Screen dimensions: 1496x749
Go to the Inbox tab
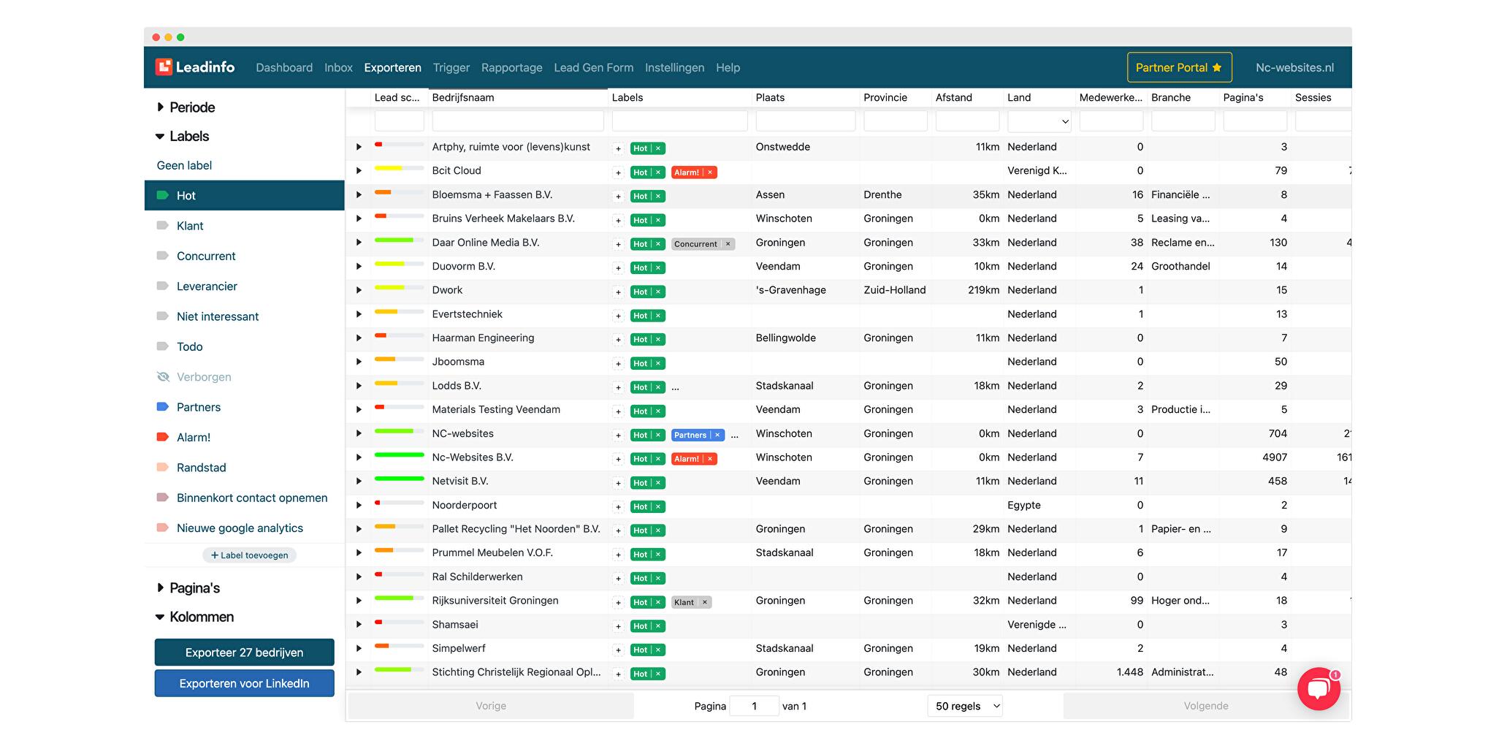point(338,67)
